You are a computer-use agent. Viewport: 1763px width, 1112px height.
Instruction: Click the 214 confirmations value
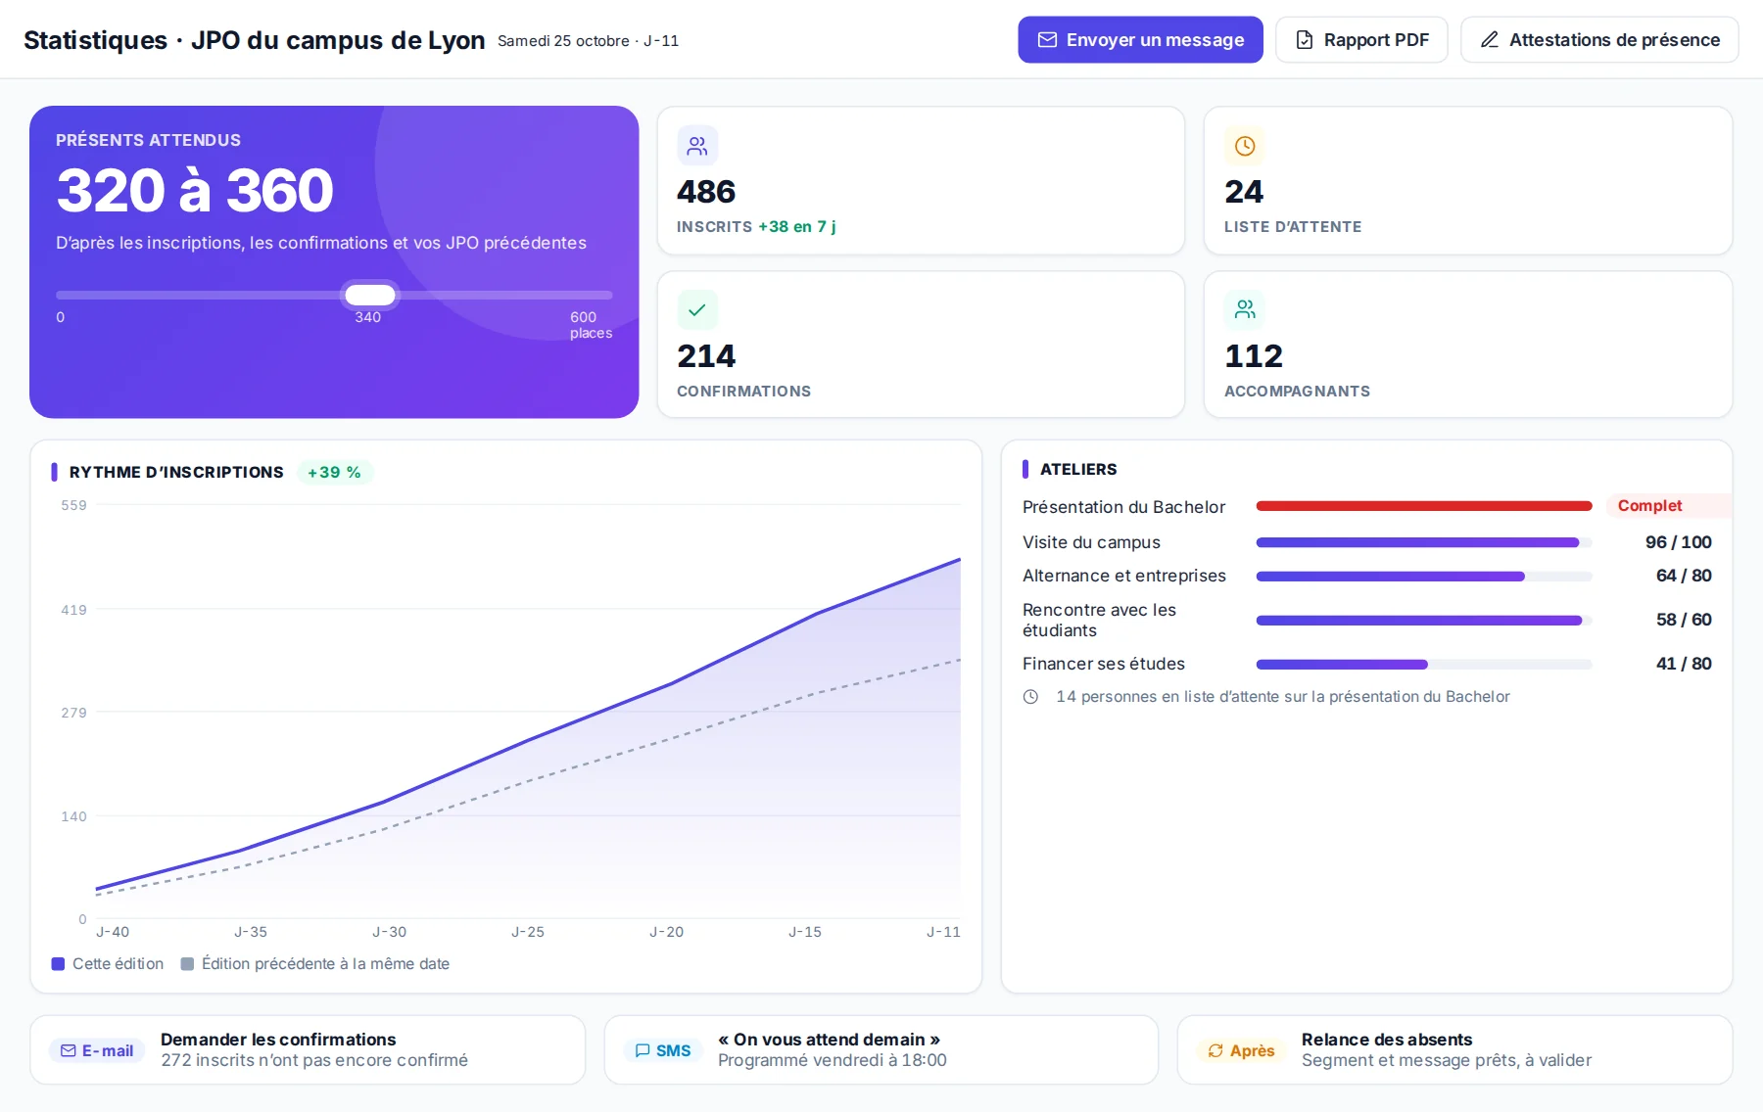(706, 356)
